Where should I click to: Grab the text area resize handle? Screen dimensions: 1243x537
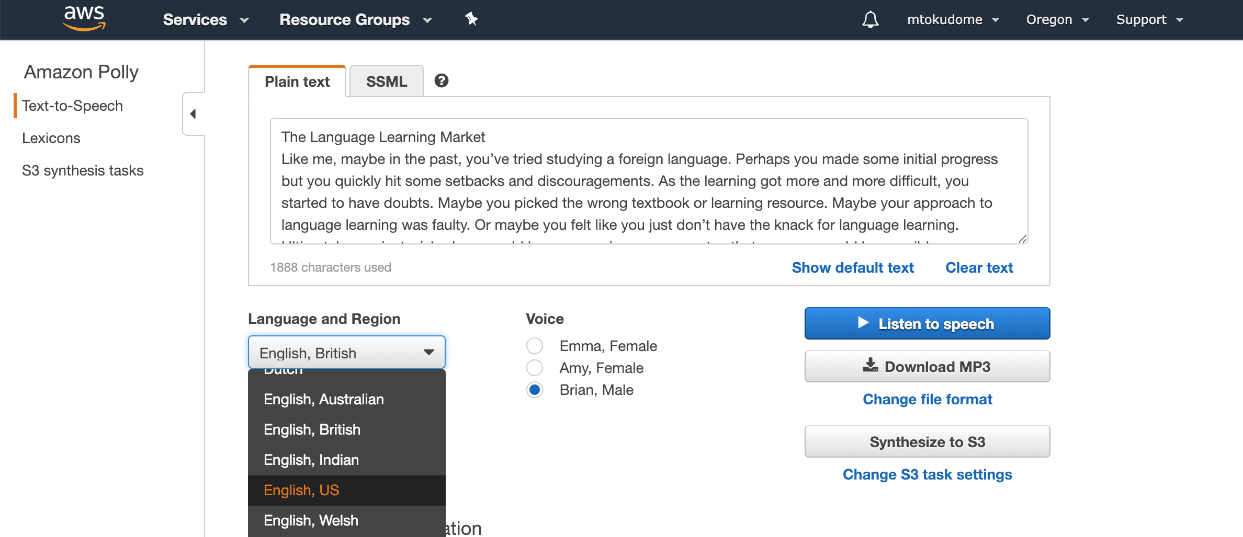click(x=1023, y=239)
